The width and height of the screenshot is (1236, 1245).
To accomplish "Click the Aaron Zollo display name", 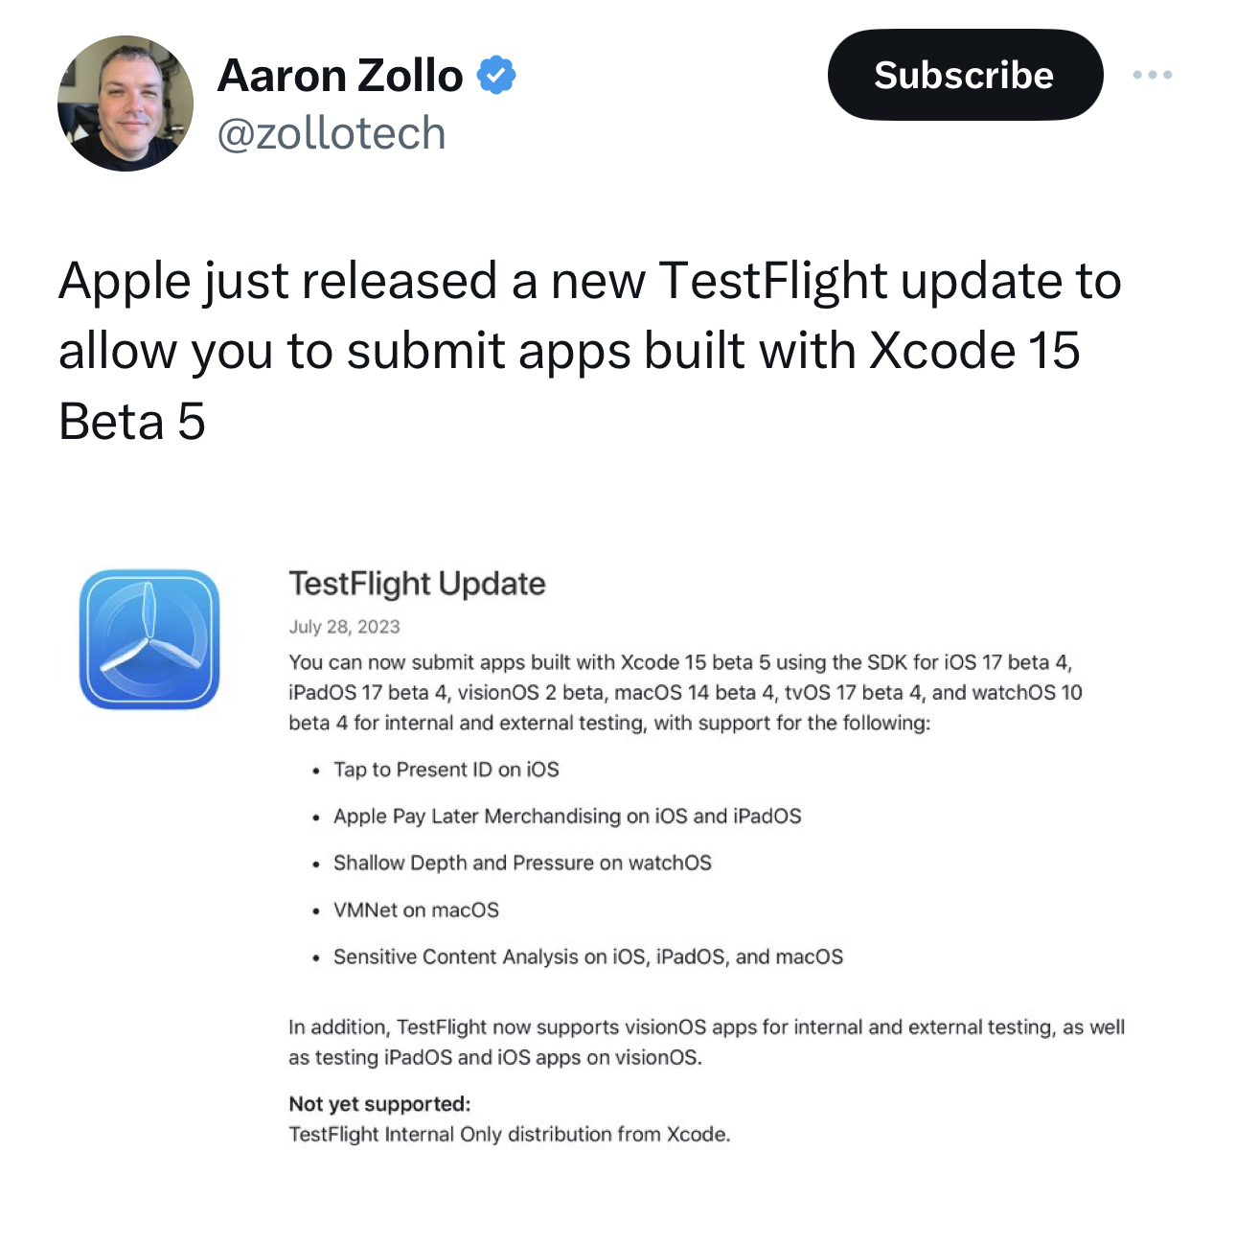I will [340, 75].
